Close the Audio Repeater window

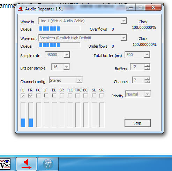point(153,8)
